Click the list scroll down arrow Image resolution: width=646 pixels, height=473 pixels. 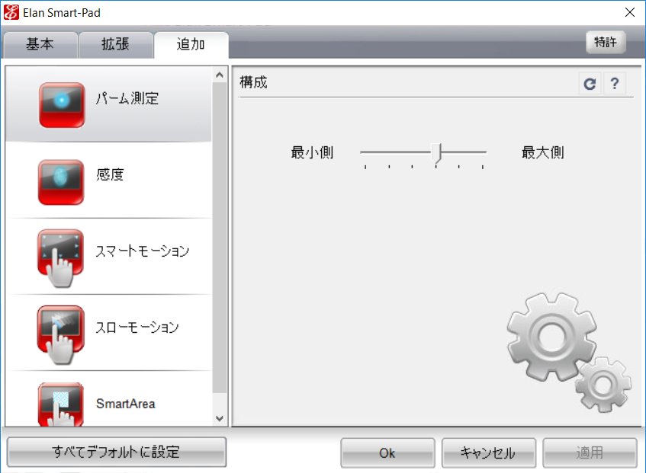(x=220, y=418)
